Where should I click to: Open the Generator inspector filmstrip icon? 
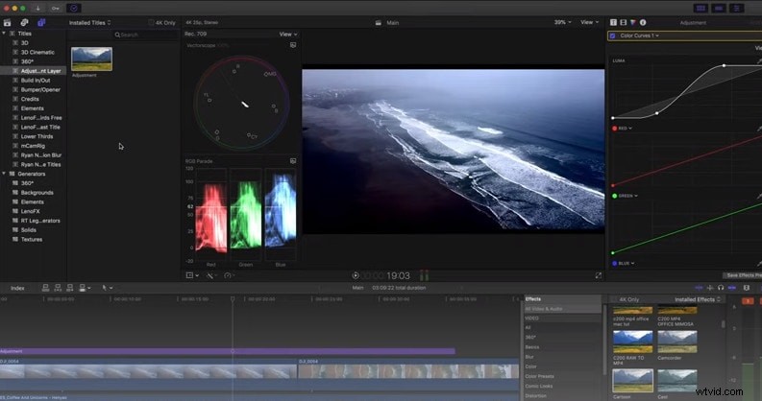(x=623, y=22)
